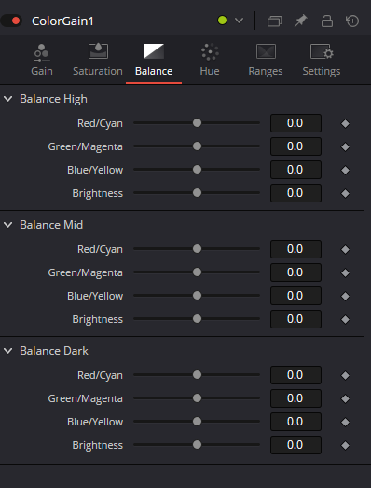The image size is (371, 488).
Task: Click the Balance Mid Green/Magenta value field
Action: [295, 272]
